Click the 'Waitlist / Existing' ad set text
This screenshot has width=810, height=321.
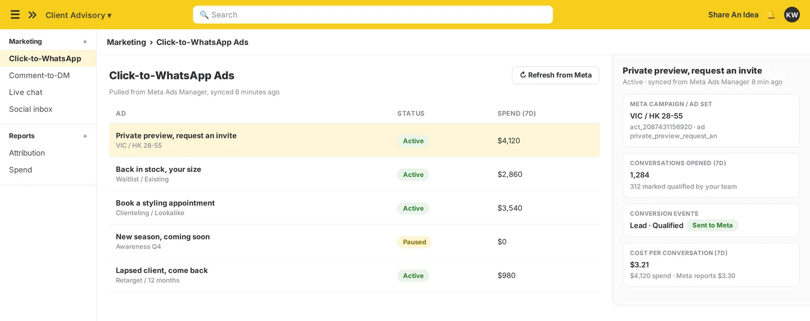pos(142,179)
